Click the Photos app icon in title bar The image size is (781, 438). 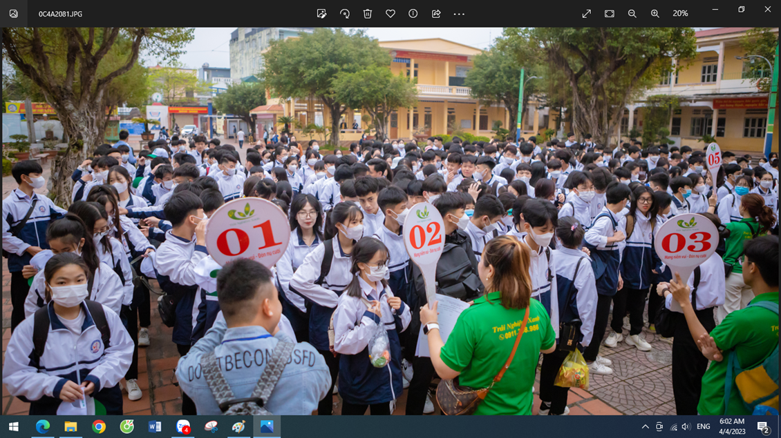[x=14, y=14]
